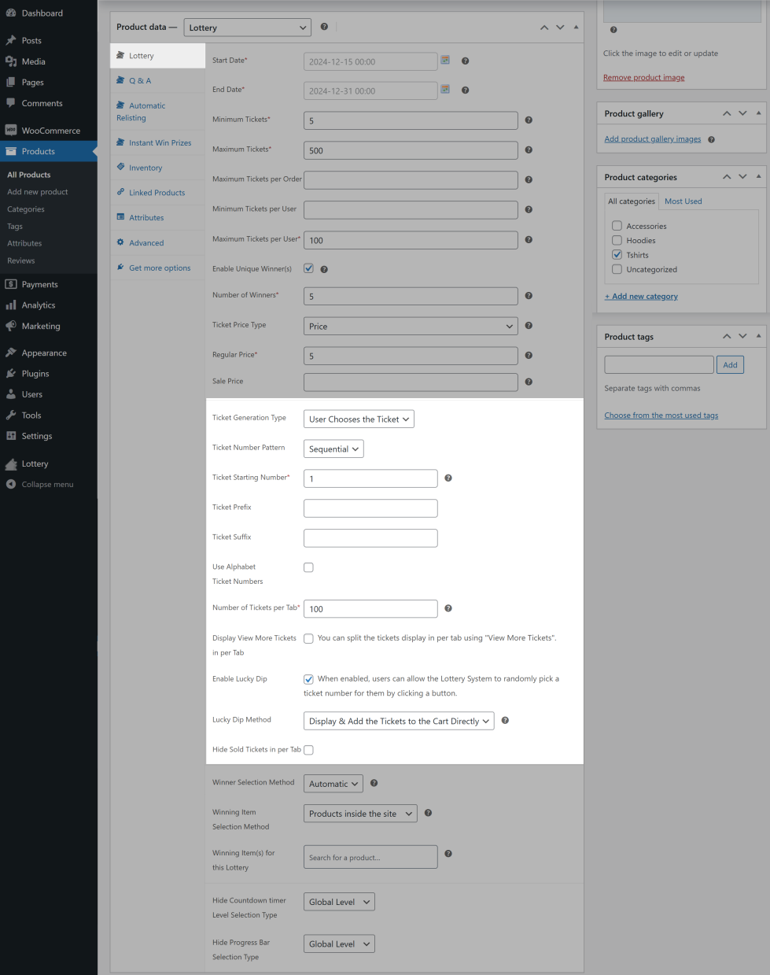Click Choose from the most used tags
The height and width of the screenshot is (975, 770).
(x=661, y=415)
